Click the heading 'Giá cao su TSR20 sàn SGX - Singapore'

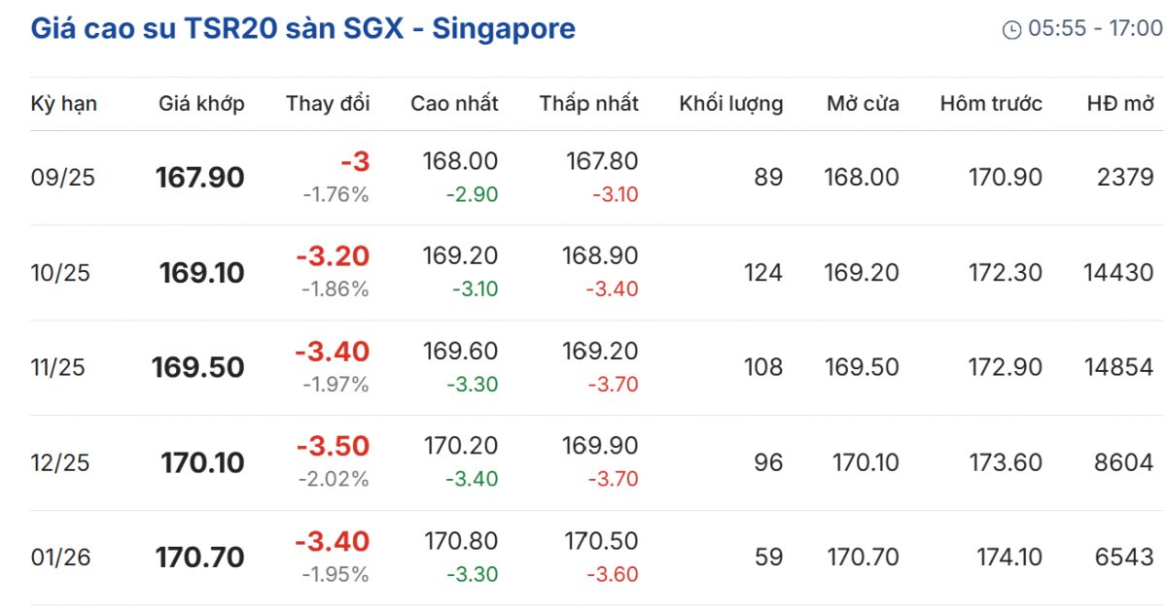click(x=303, y=29)
